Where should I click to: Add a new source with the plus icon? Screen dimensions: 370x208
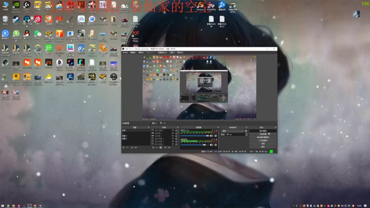tap(153, 147)
